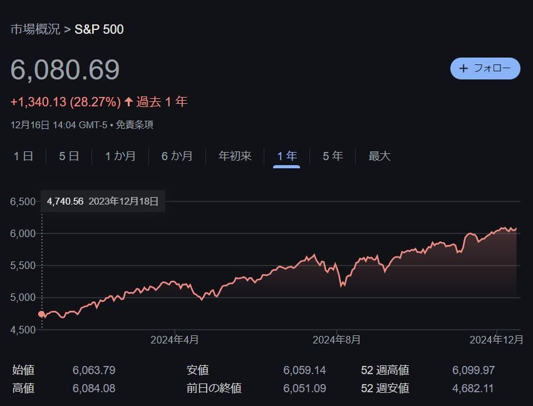
Task: Click the plus icon on Follow button
Action: click(x=463, y=69)
